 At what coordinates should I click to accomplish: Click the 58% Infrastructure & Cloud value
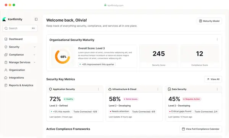pos(114,99)
